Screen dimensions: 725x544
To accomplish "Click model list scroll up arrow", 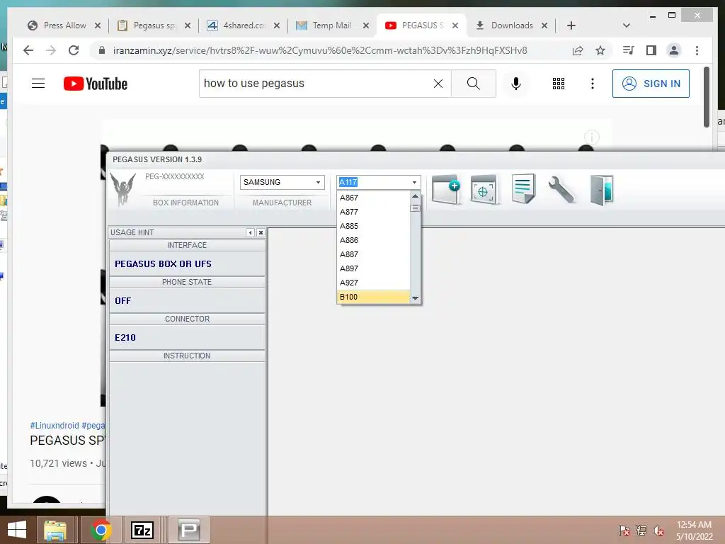I will click(415, 196).
